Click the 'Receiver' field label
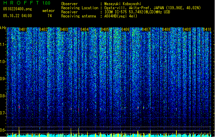The image size is (215, 137). click(x=69, y=12)
